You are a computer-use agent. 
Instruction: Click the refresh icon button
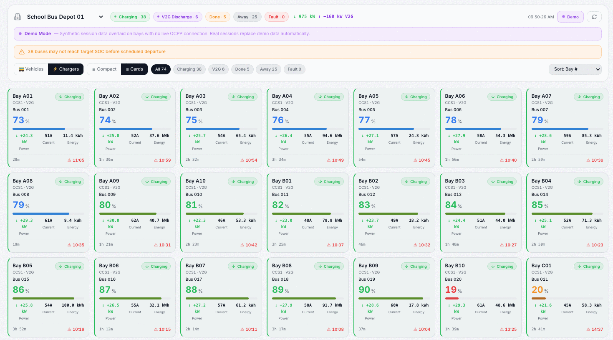[594, 17]
